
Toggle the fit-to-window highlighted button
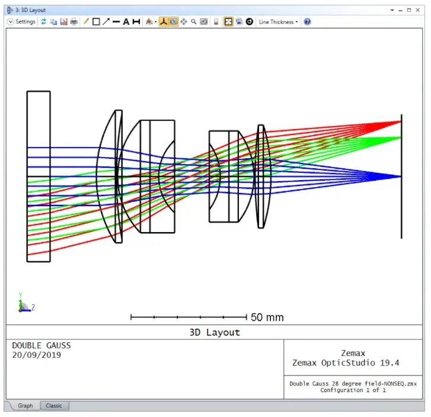pos(228,22)
